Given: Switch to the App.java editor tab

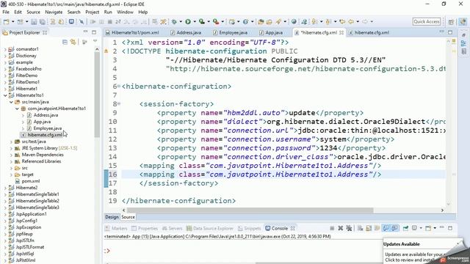Looking at the screenshot, I should (x=271, y=32).
